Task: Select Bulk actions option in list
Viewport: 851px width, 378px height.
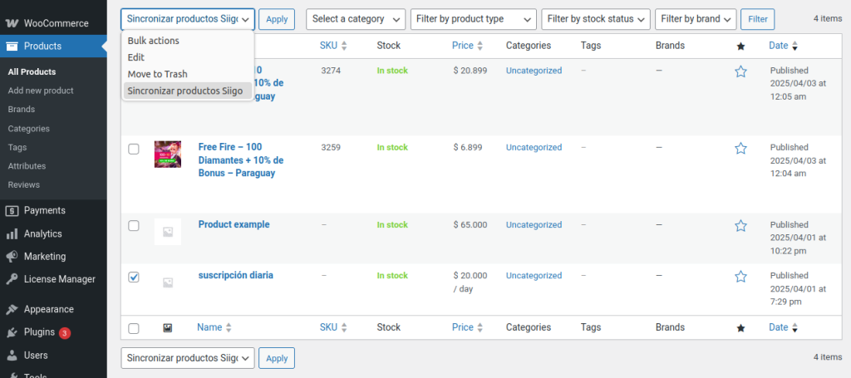Action: tap(188, 41)
